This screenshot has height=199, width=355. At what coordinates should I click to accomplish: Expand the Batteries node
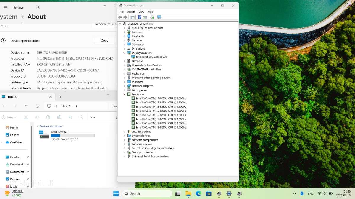[x=125, y=32]
